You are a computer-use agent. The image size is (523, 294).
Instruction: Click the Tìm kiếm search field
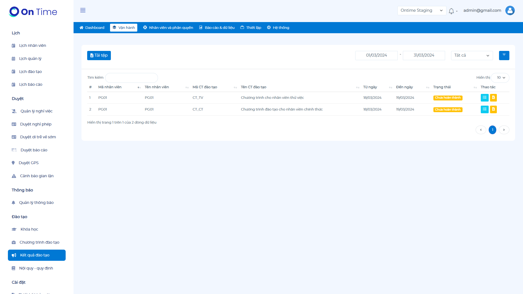[131, 78]
